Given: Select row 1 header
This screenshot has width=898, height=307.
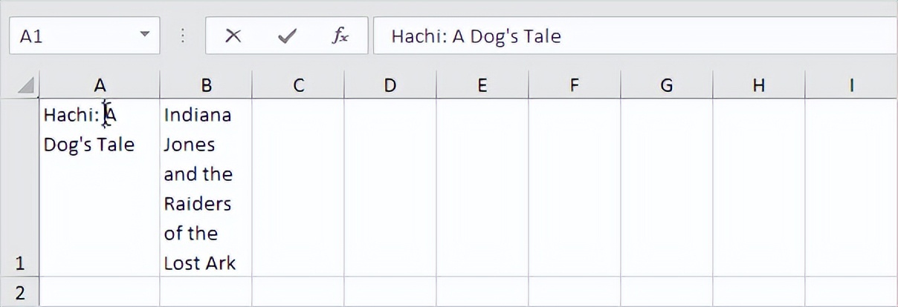Looking at the screenshot, I should pos(20,188).
